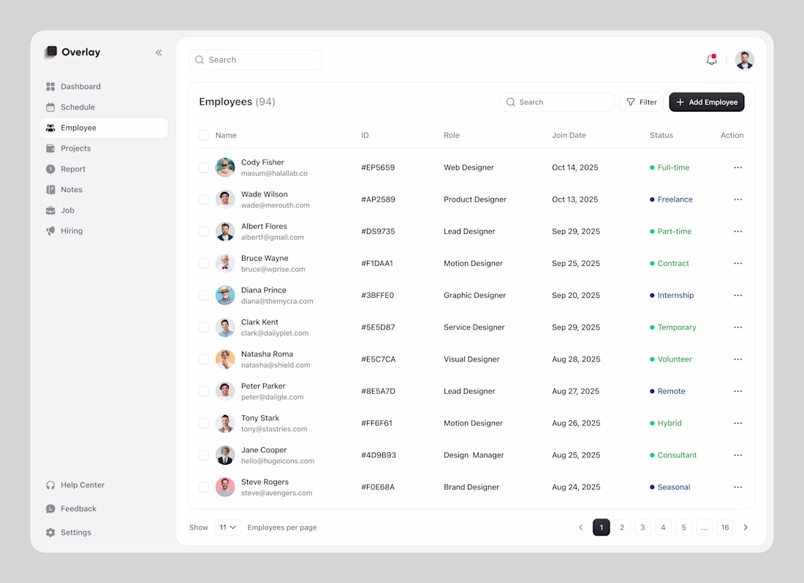The image size is (804, 583).
Task: Click the Job briefcase icon
Action: (50, 210)
